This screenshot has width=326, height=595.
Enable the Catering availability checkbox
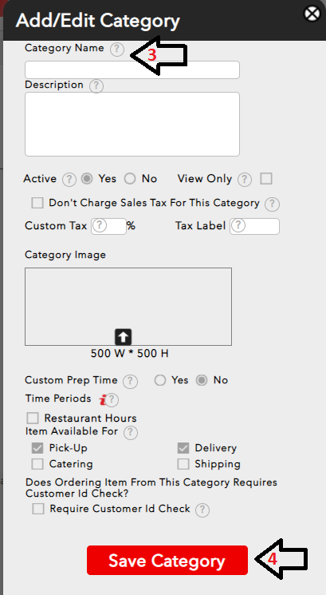(x=37, y=464)
